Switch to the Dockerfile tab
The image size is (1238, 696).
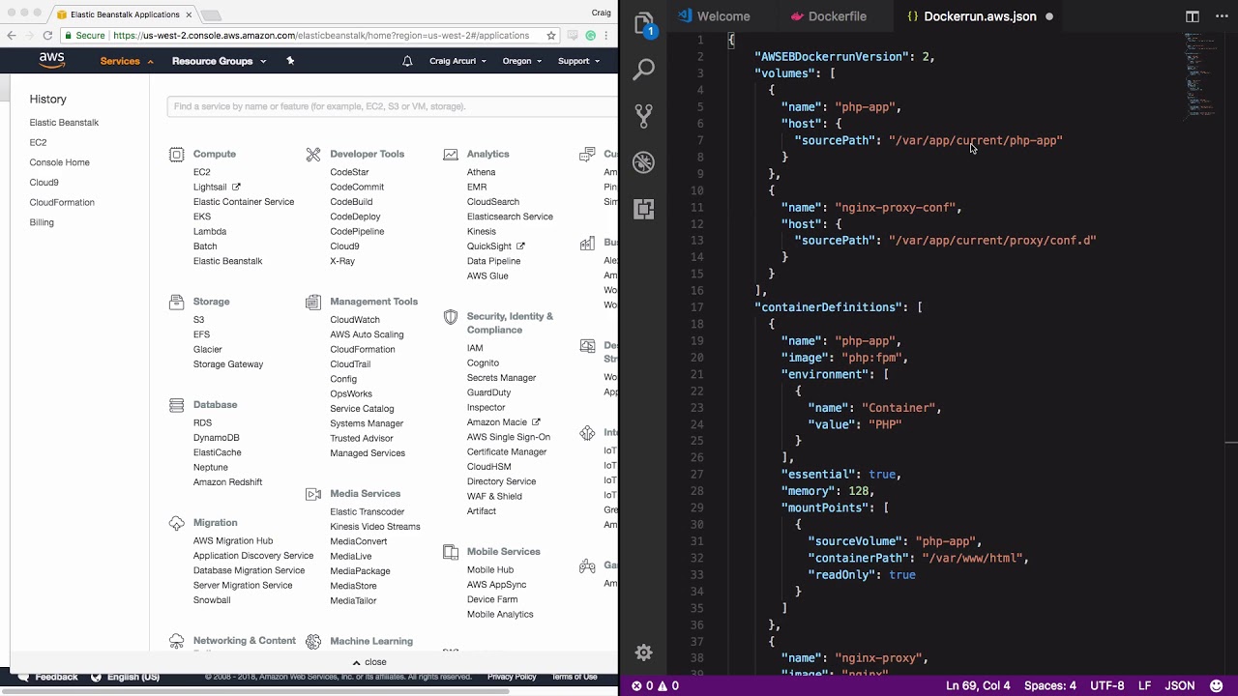point(829,16)
